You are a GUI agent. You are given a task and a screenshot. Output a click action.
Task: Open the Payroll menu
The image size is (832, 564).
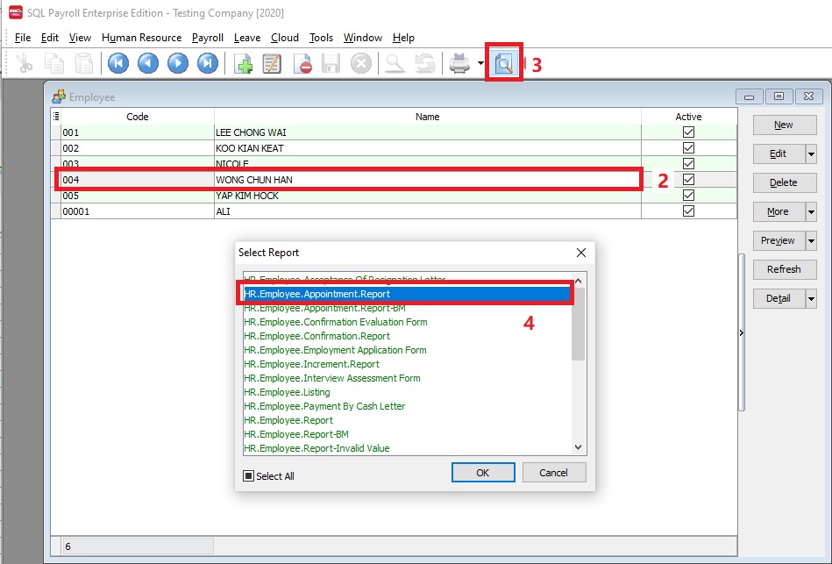(x=208, y=38)
